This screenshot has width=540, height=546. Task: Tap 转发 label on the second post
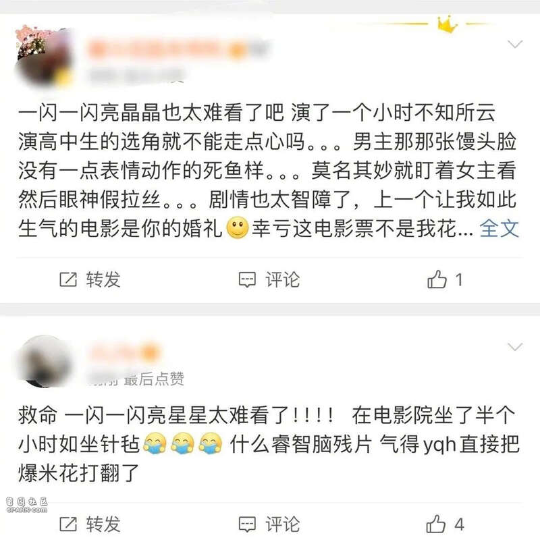(103, 524)
